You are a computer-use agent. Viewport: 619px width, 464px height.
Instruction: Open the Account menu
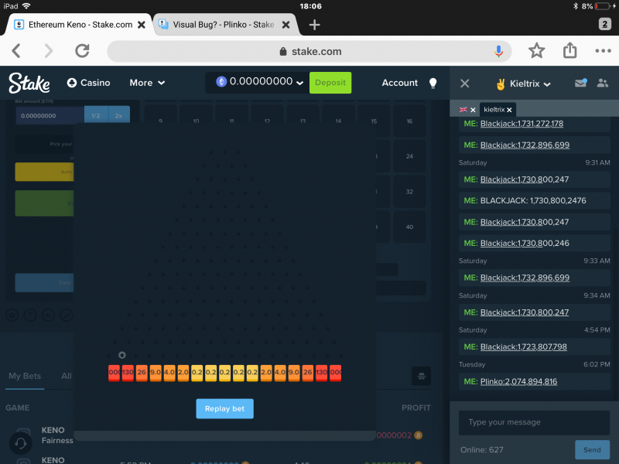click(x=399, y=83)
